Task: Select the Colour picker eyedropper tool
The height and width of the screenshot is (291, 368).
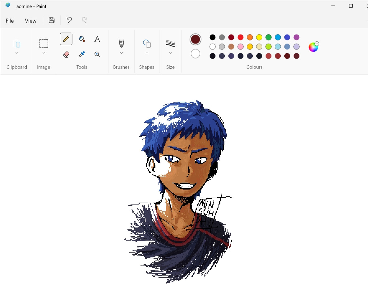Action: coord(82,54)
